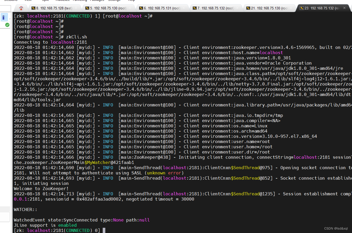The height and width of the screenshot is (233, 352).
Task: Click the os.arch=amd64 text
Action: (x=250, y=131)
